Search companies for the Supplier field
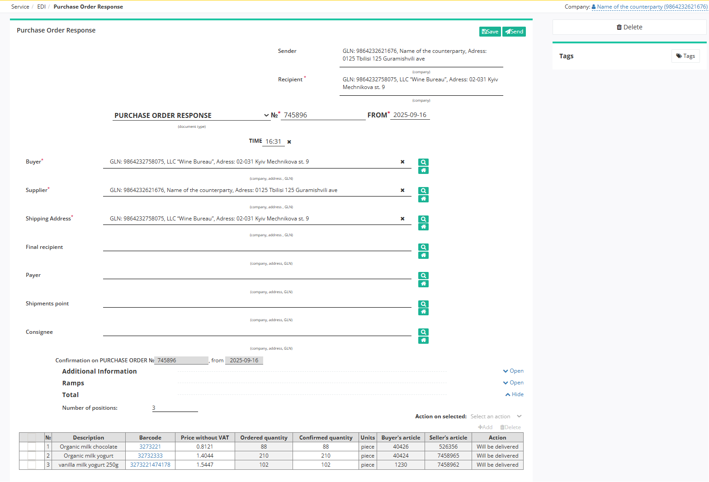Image resolution: width=709 pixels, height=482 pixels. pyautogui.click(x=423, y=191)
